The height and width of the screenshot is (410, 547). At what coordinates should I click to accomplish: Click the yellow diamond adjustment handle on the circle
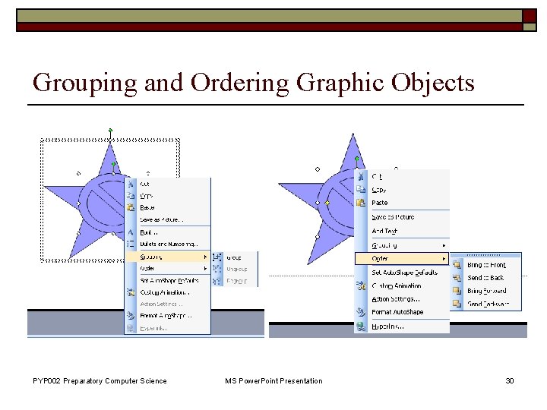[x=327, y=203]
